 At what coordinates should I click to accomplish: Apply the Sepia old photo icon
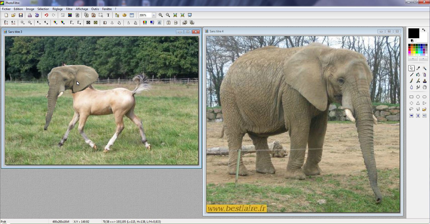pos(96,23)
